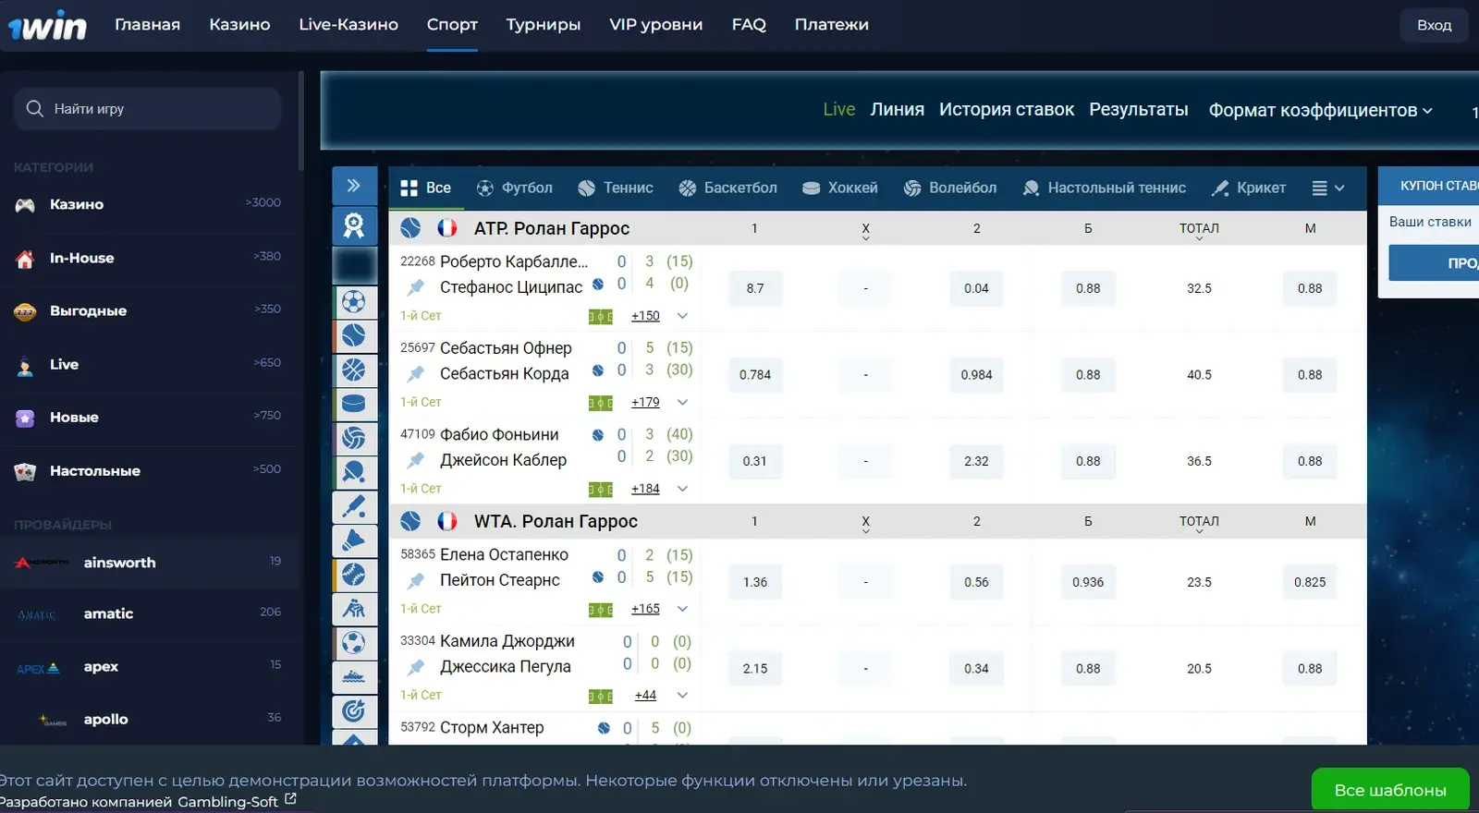The width and height of the screenshot is (1479, 813).
Task: Open the Настольные games category
Action: tap(150, 471)
